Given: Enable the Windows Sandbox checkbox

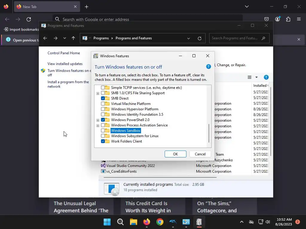Looking at the screenshot, I should pyautogui.click(x=103, y=131).
